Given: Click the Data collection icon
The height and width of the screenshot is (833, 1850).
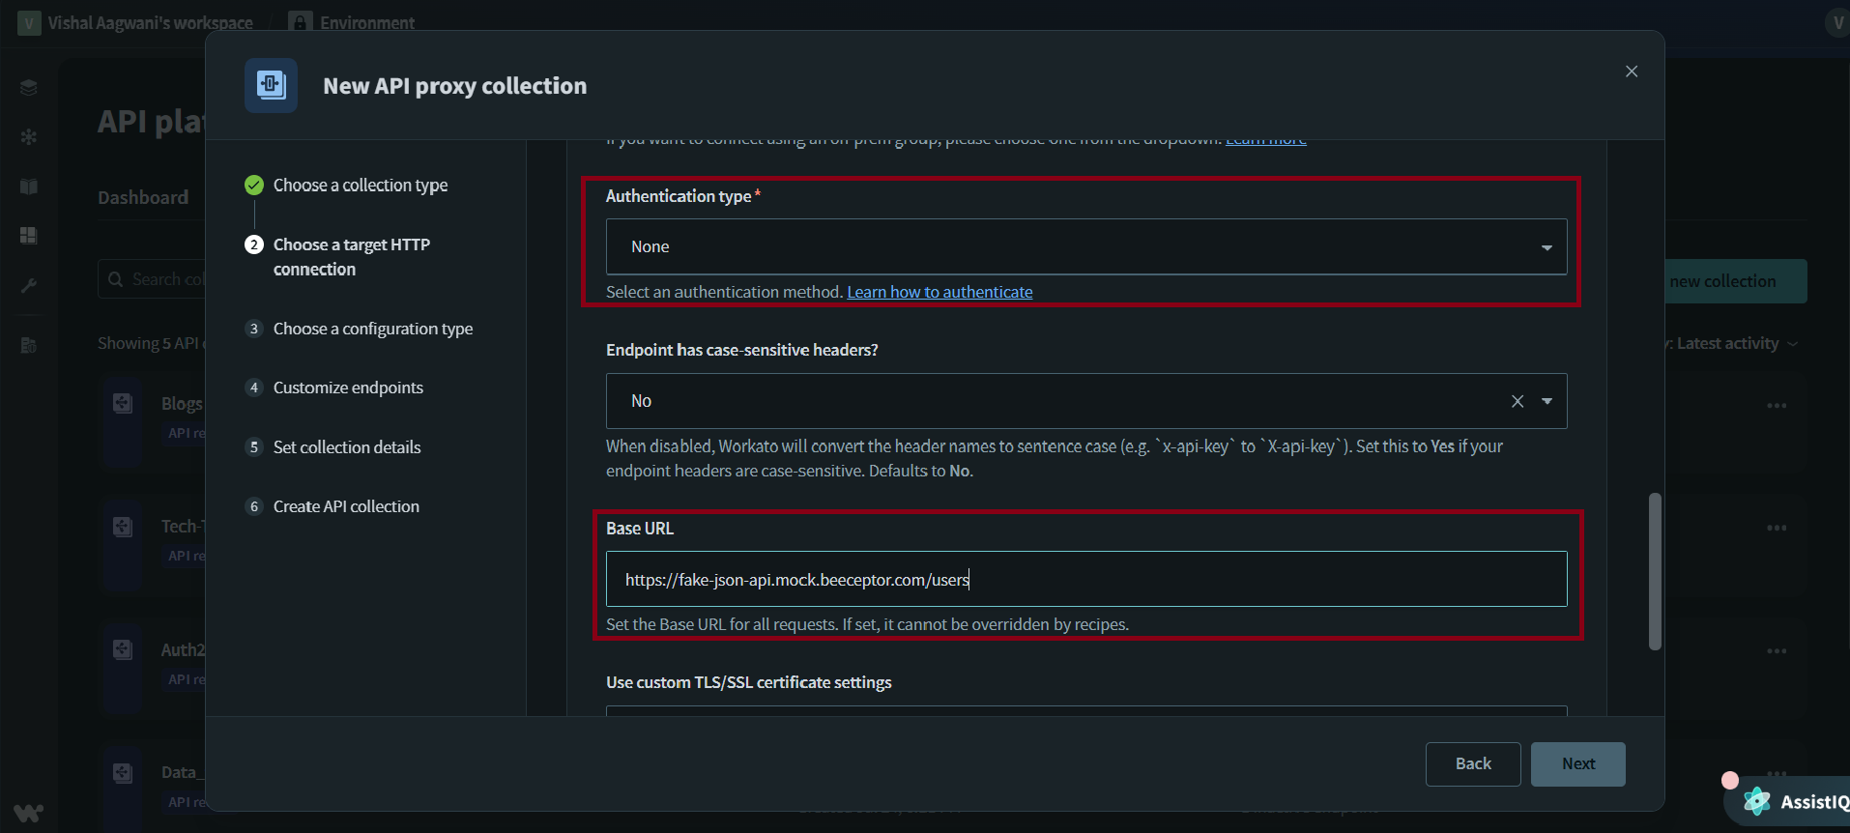Looking at the screenshot, I should click(x=123, y=772).
